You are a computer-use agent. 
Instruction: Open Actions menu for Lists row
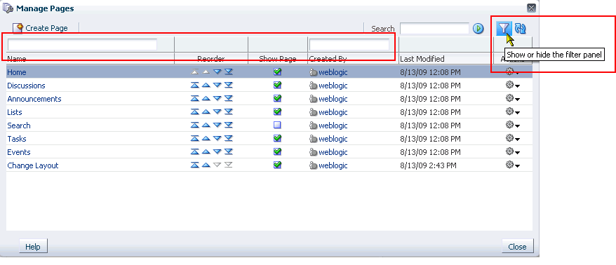pos(513,112)
